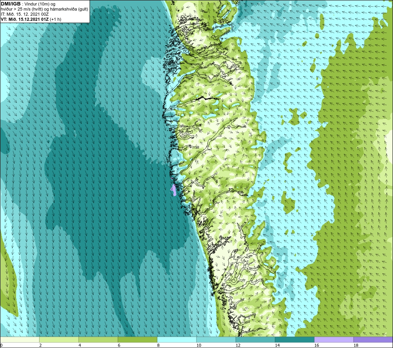
Task: Click the 18+ m/s purple legend swatch
Action: click(x=373, y=339)
